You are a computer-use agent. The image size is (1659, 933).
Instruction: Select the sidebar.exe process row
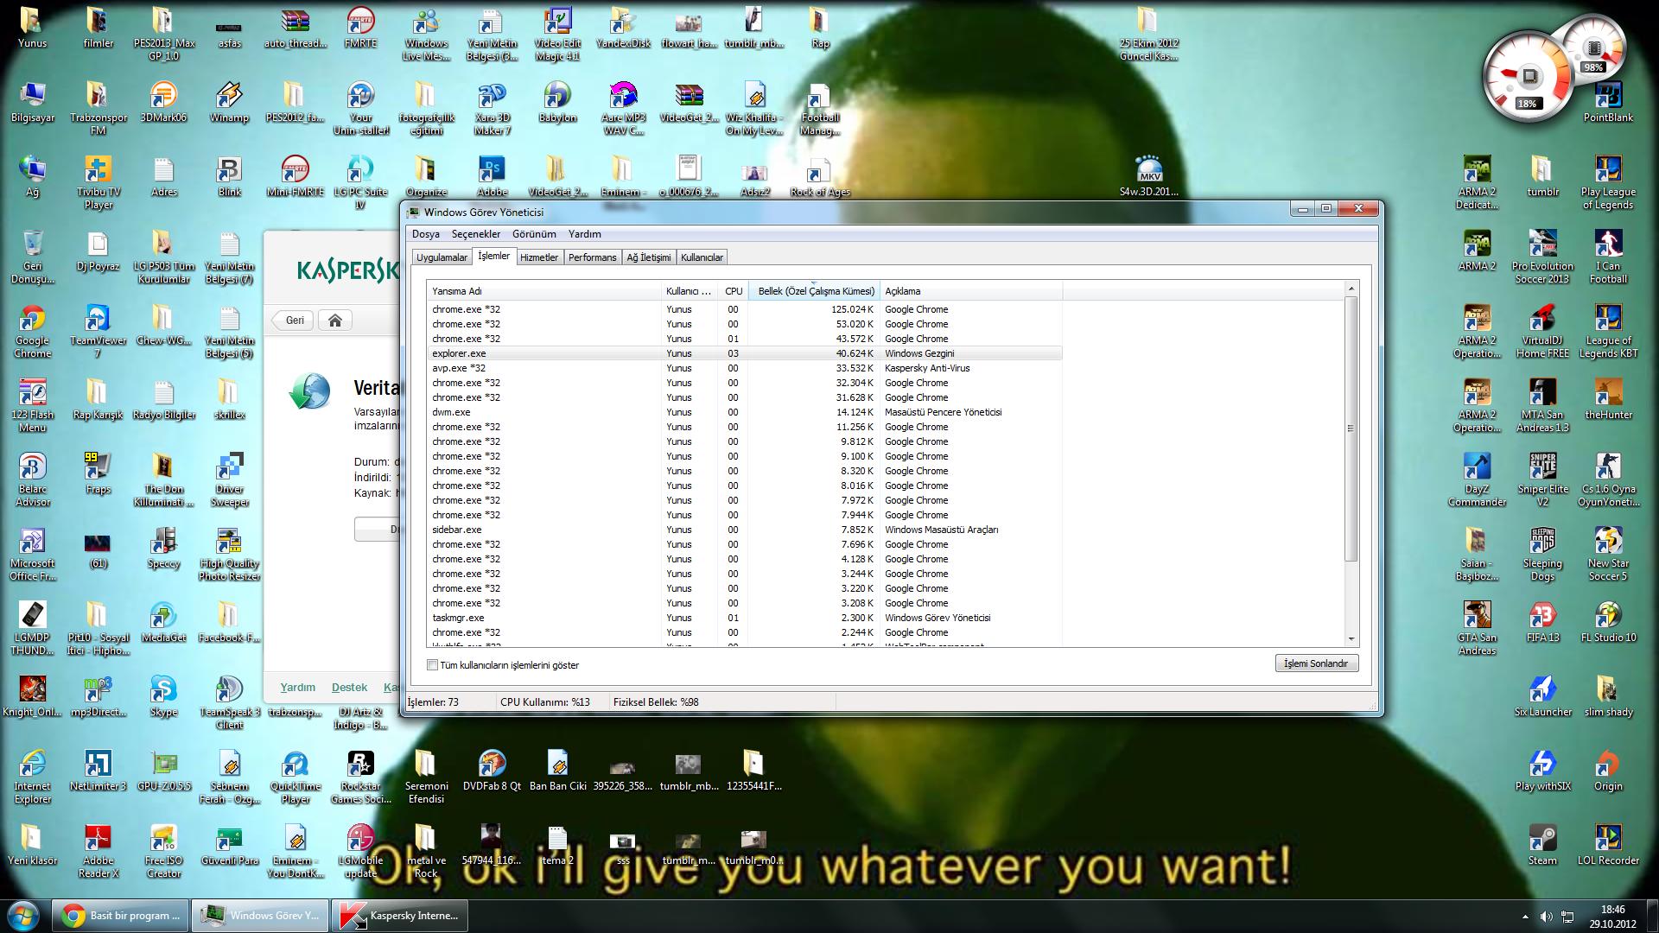[x=745, y=530]
